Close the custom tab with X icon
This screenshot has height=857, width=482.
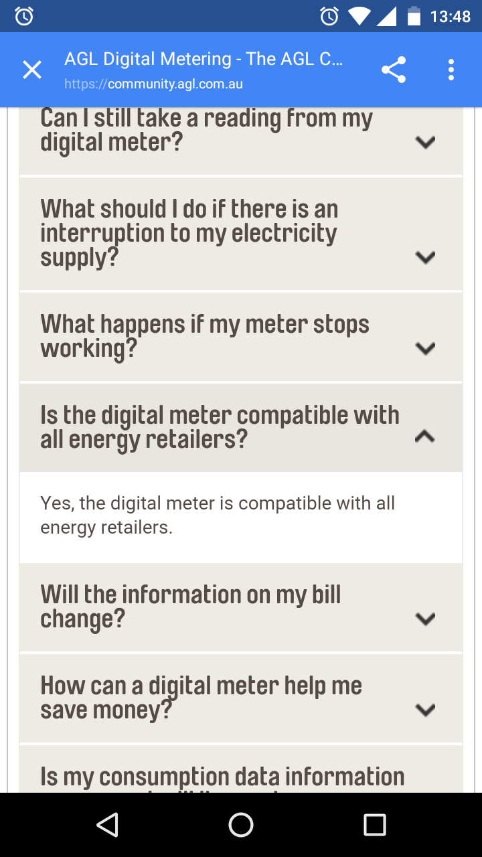point(32,70)
